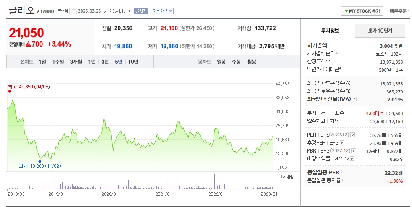This screenshot has height=207, width=412.
Task: Click the 고가 value 21,100
Action: (169, 28)
